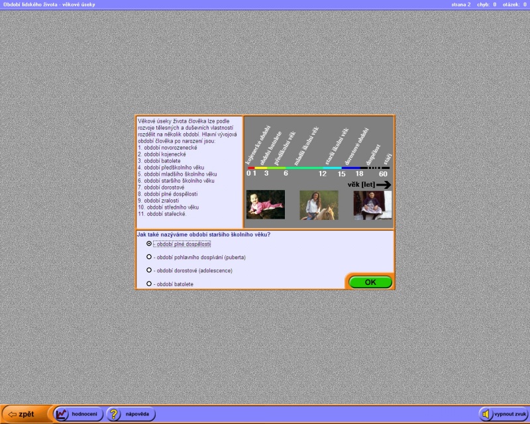This screenshot has height=424, width=530.
Task: Confirm answer with the green OK button
Action: (370, 282)
